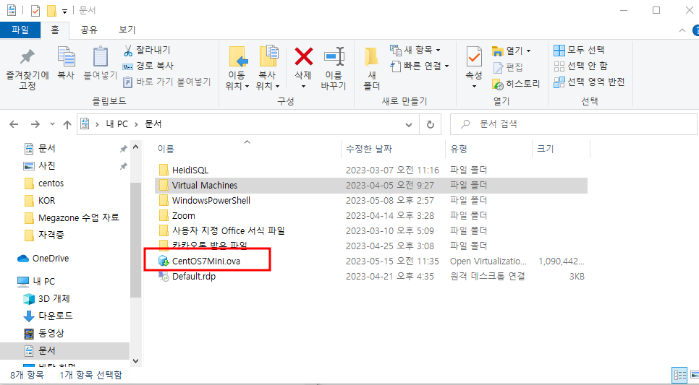Open 3D 개체 in navigation pane

point(54,298)
